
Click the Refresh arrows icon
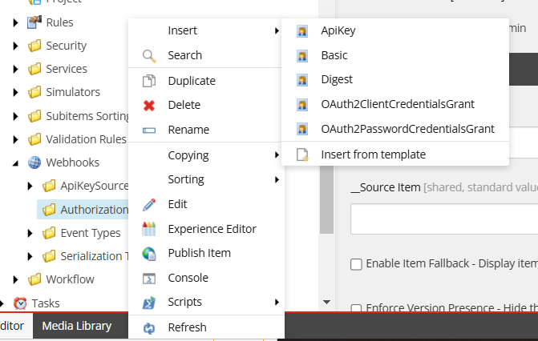click(149, 328)
